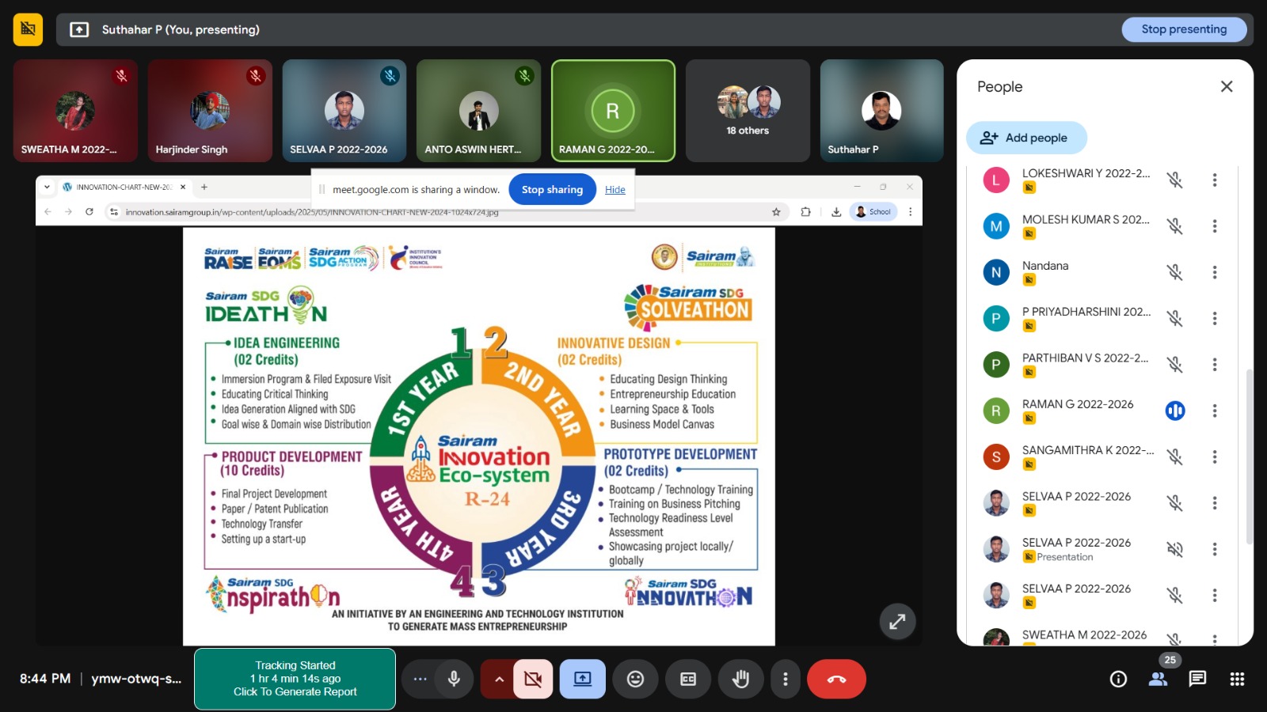
Task: Open more options for MOLESH KUMAR S
Action: pyautogui.click(x=1215, y=226)
